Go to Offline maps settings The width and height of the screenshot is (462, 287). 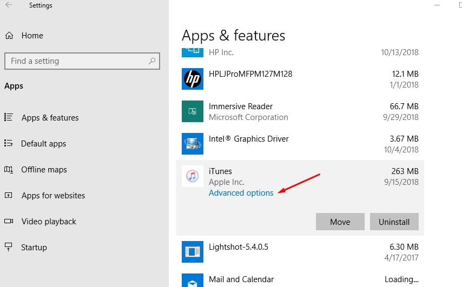pos(44,170)
